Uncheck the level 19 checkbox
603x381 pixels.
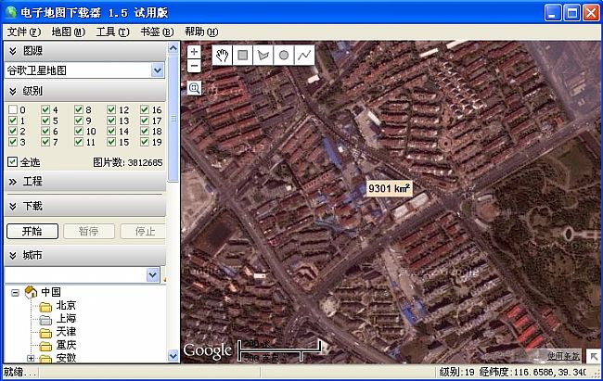point(145,142)
